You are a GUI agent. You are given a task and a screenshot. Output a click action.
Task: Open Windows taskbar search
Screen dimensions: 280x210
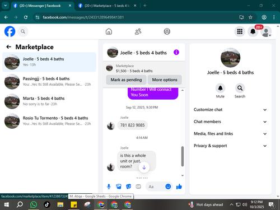20,205
